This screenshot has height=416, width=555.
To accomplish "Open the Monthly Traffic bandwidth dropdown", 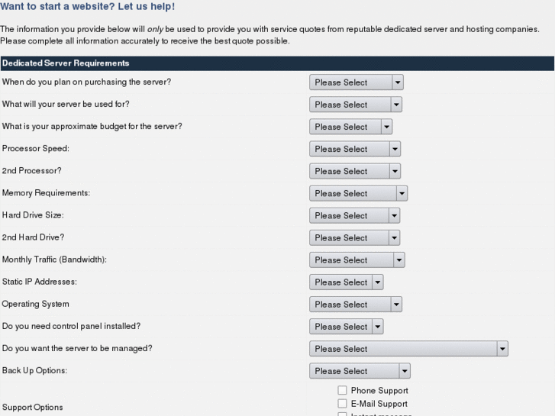I will coord(357,260).
